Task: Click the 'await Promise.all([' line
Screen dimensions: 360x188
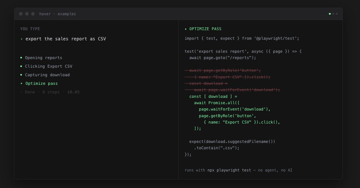Action: coord(217,103)
